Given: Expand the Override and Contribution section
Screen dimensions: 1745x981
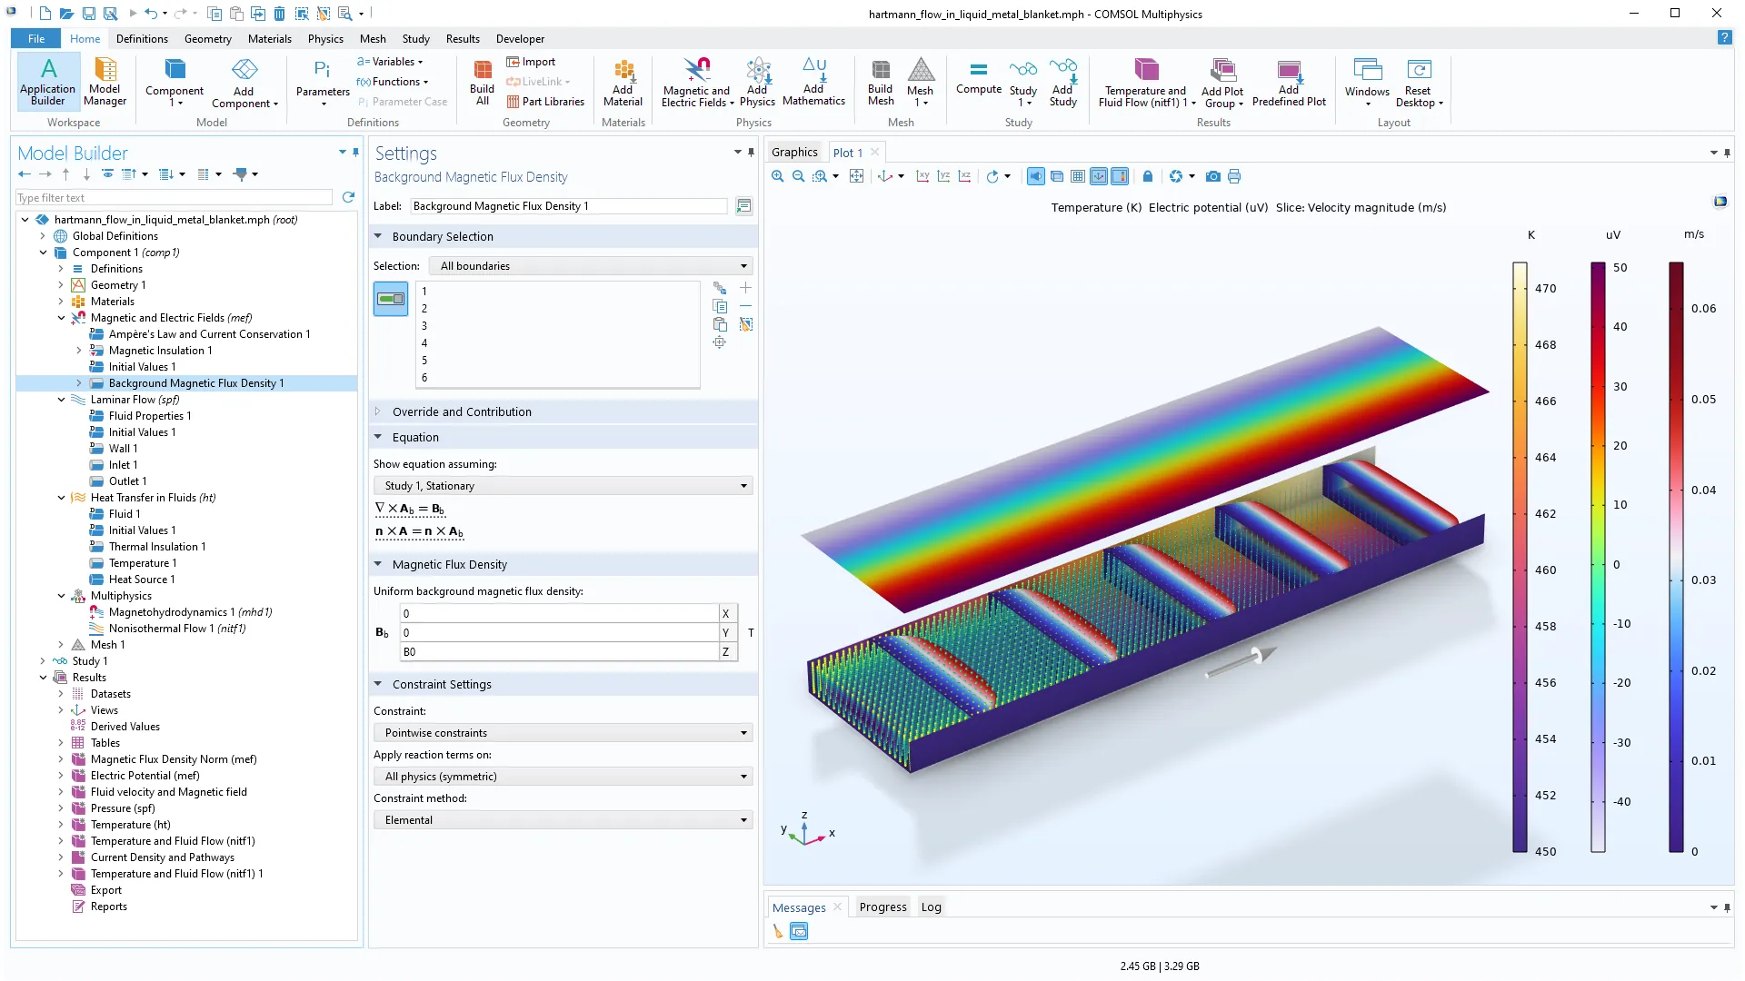Looking at the screenshot, I should point(462,411).
